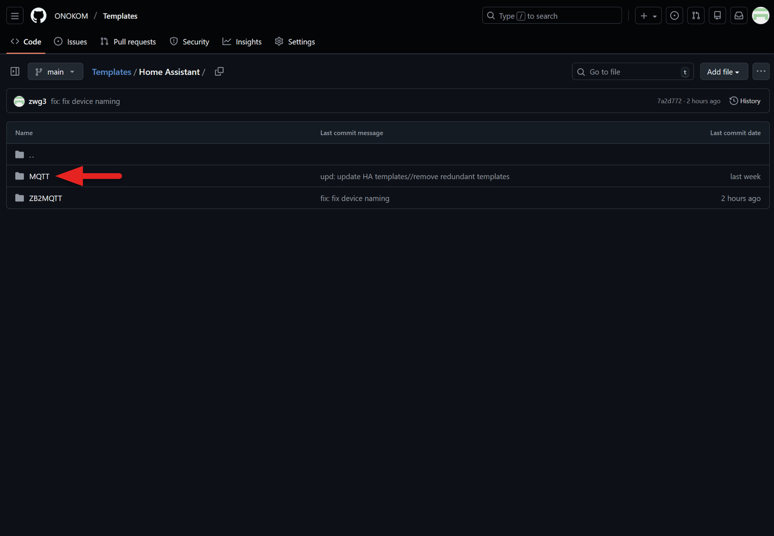
Task: Open the notifications inbox icon
Action: tap(739, 16)
